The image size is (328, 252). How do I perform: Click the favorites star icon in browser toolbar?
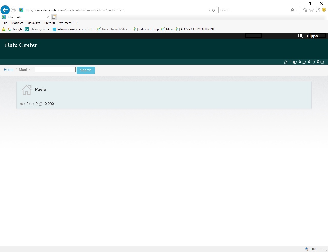click(x=311, y=10)
